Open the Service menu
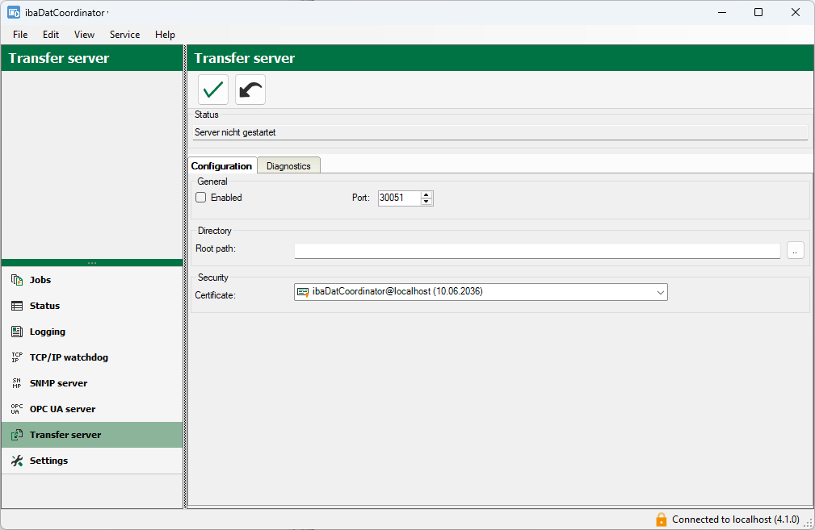Viewport: 815px width, 530px height. point(124,35)
